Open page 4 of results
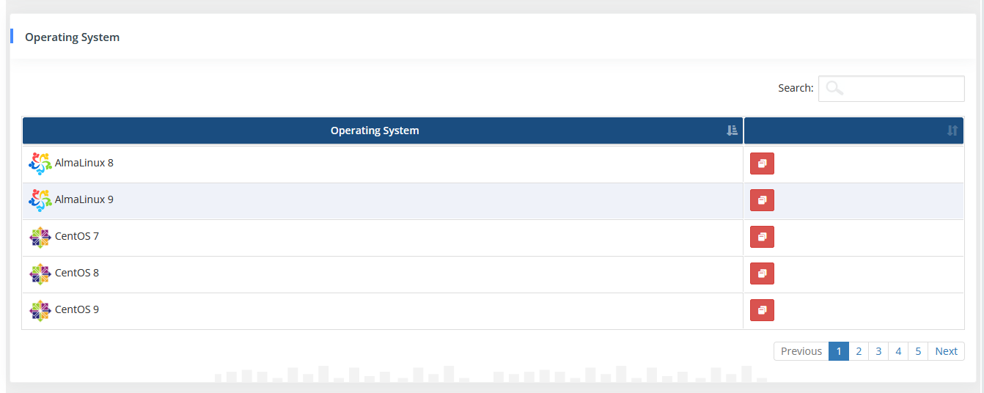This screenshot has height=393, width=984. (898, 351)
